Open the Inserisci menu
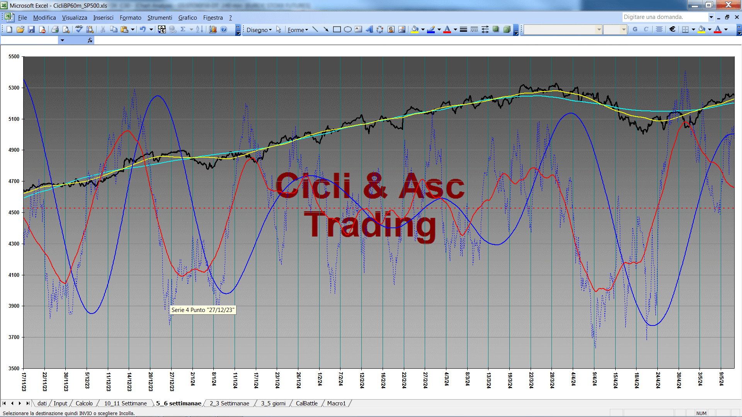 [103, 18]
